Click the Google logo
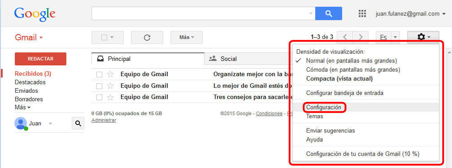 (x=35, y=14)
